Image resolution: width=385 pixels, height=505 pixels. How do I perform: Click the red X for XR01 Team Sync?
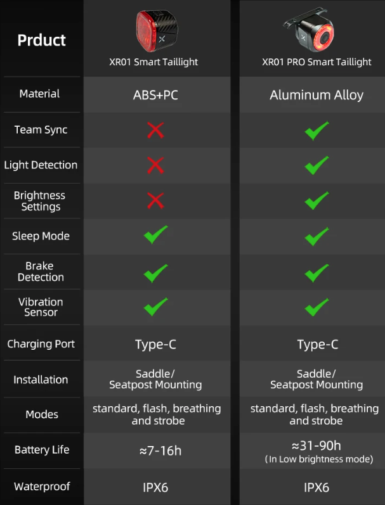tap(156, 130)
